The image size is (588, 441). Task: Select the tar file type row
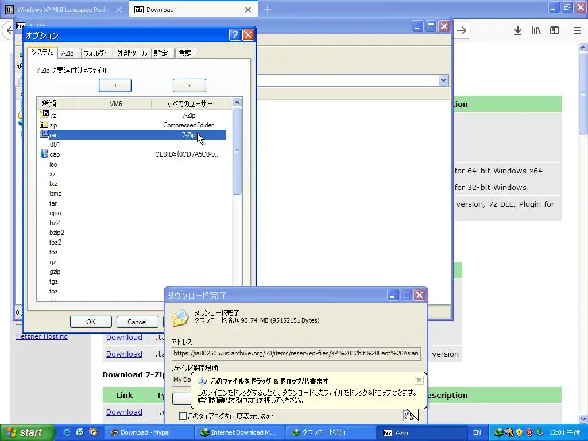click(x=131, y=203)
